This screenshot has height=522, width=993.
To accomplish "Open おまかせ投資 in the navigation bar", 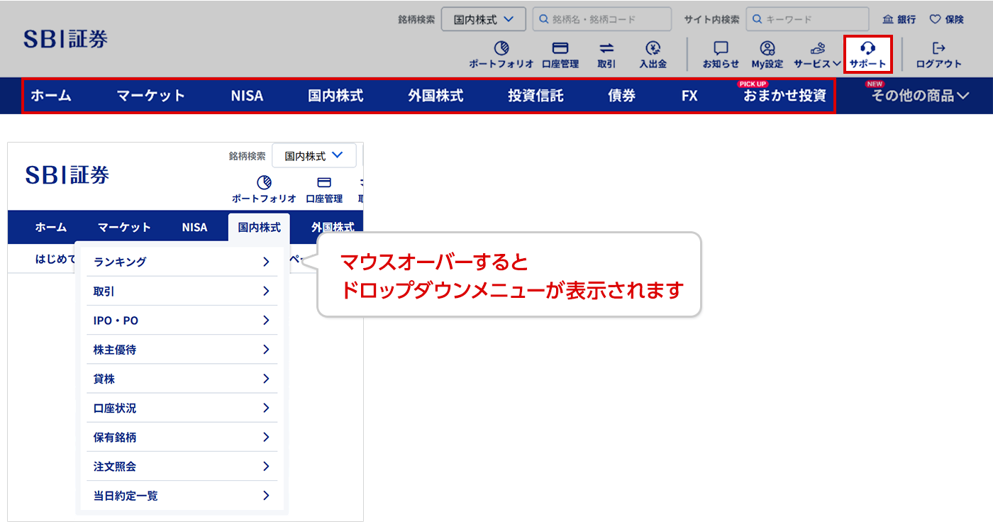I will [x=784, y=95].
